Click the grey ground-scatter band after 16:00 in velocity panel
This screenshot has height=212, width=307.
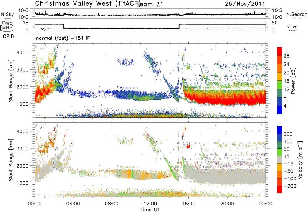pos(225,175)
